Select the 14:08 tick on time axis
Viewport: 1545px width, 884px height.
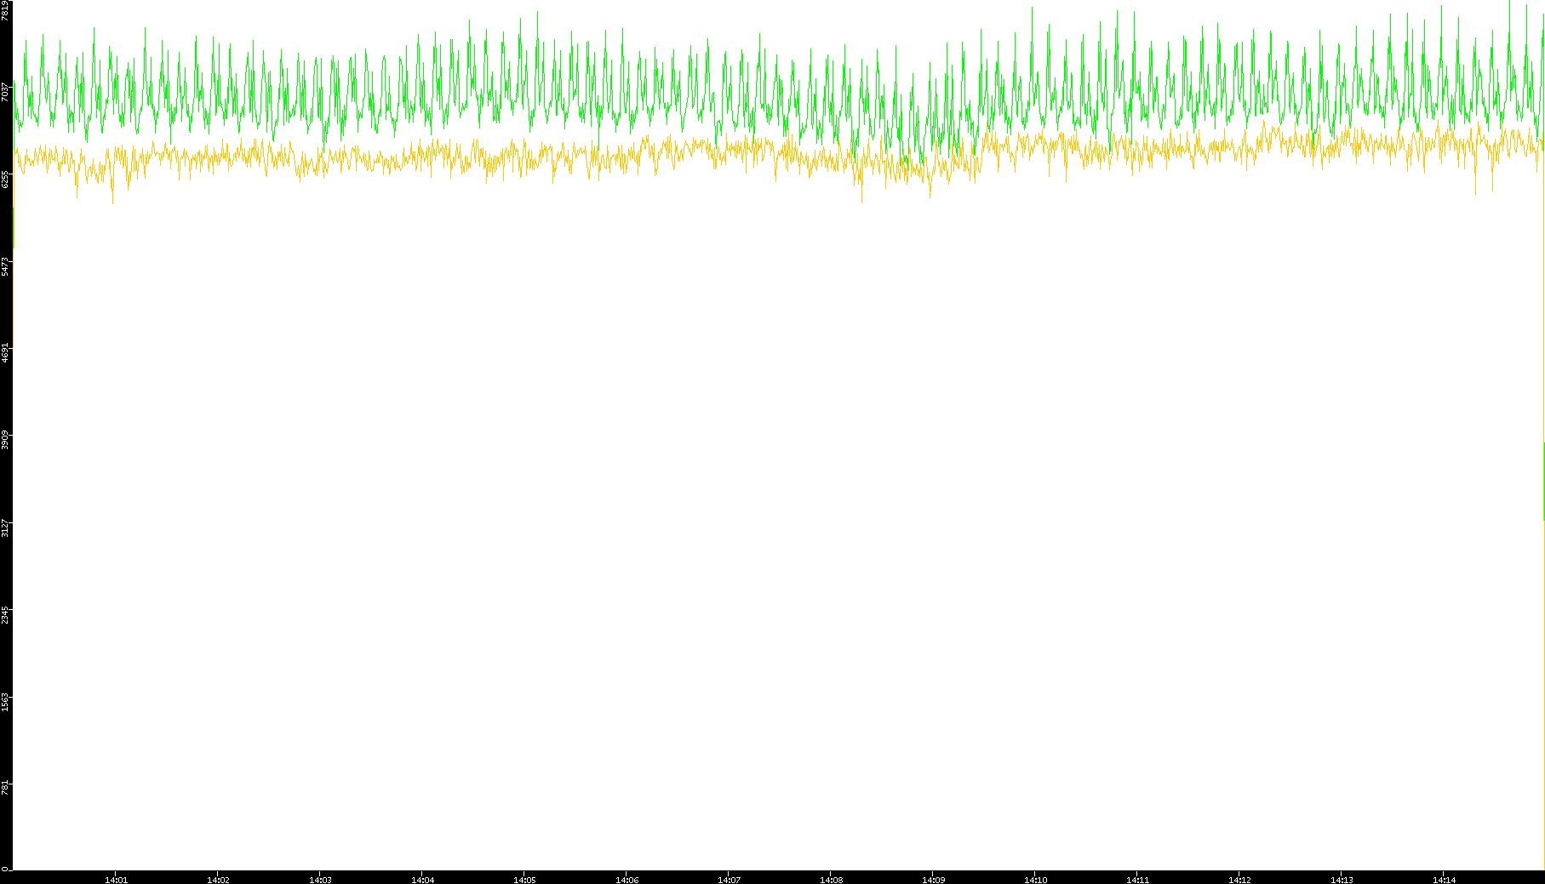point(831,880)
